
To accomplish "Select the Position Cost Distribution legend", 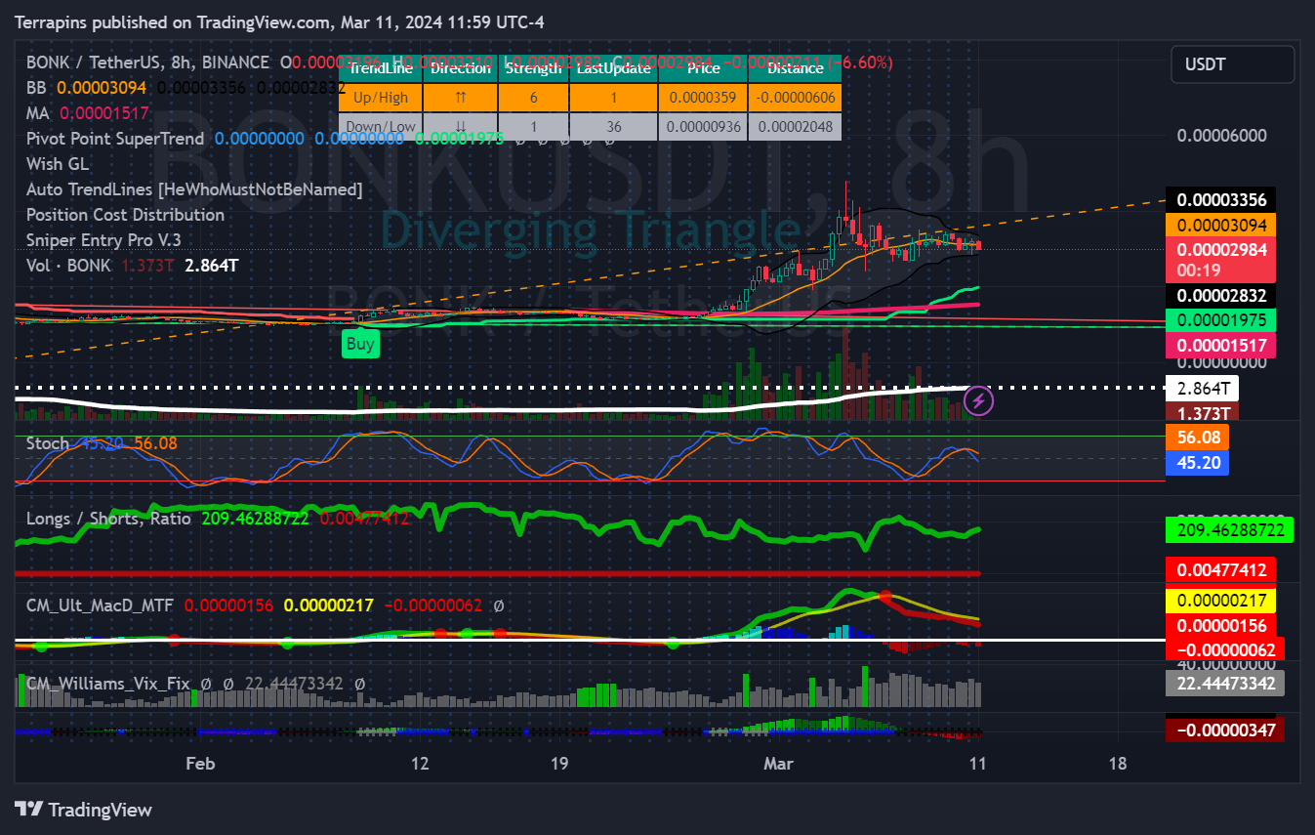I will [125, 215].
